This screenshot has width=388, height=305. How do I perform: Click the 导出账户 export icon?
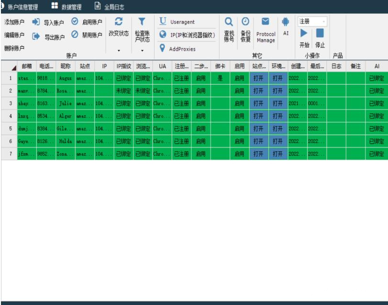pyautogui.click(x=36, y=37)
